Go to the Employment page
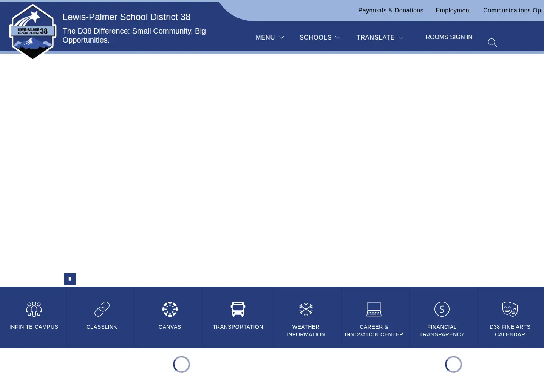The height and width of the screenshot is (377, 544). click(453, 11)
